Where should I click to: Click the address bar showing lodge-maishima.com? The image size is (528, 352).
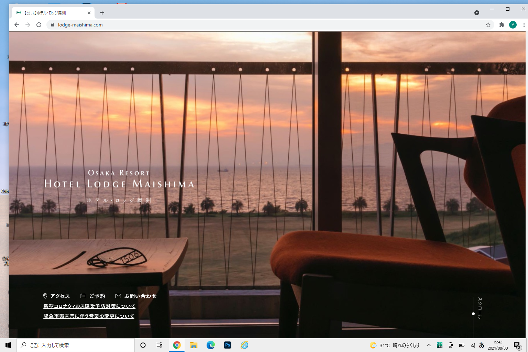point(241,25)
